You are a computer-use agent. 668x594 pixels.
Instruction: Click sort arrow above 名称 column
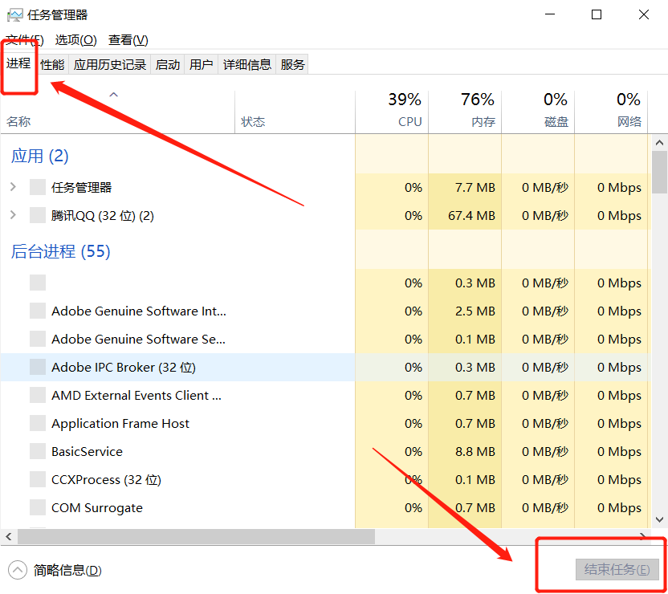click(x=114, y=95)
